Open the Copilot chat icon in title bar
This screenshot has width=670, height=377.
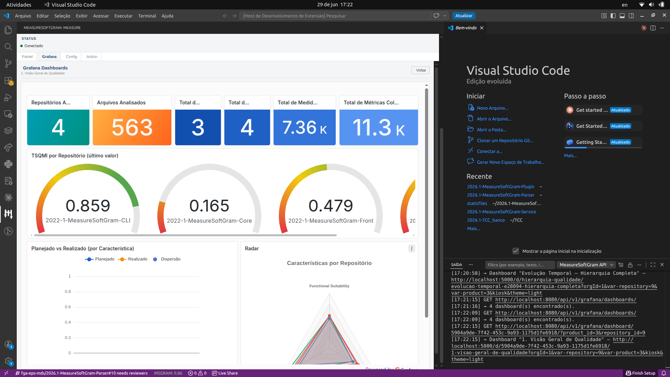(436, 16)
